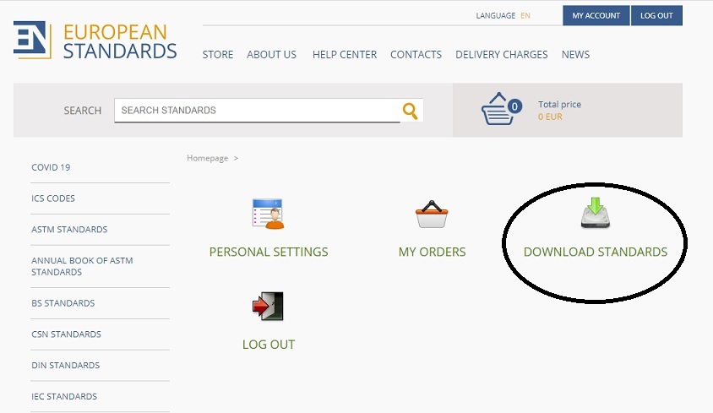Select ANNUAL BOOK OF ASTM STANDARDS
The width and height of the screenshot is (713, 413).
pyautogui.click(x=82, y=266)
